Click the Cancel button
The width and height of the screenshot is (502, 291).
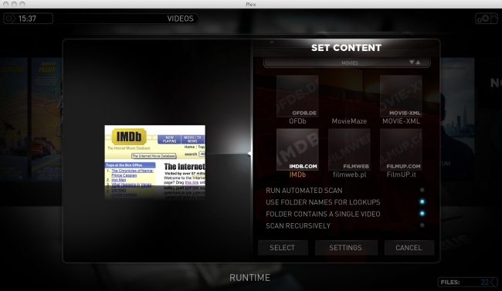pyautogui.click(x=409, y=248)
